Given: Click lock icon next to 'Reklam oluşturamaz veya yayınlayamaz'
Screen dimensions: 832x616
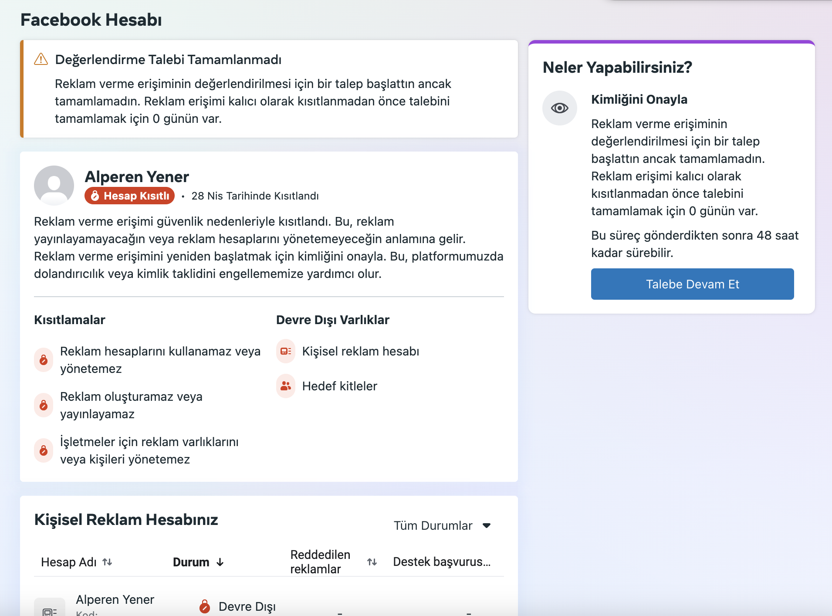Looking at the screenshot, I should tap(44, 405).
